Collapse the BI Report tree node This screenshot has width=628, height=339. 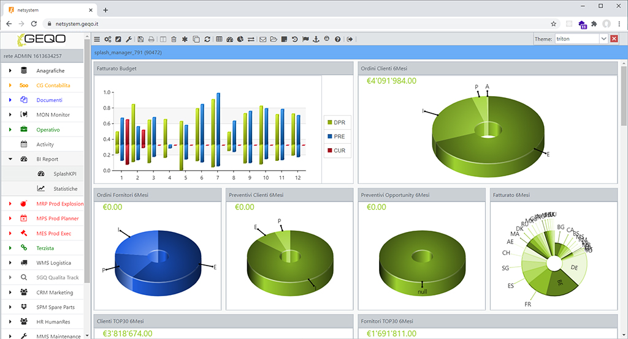point(10,159)
